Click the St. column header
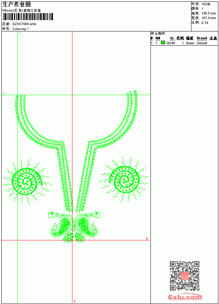Screen dimensions: 219x304 click(x=172, y=38)
